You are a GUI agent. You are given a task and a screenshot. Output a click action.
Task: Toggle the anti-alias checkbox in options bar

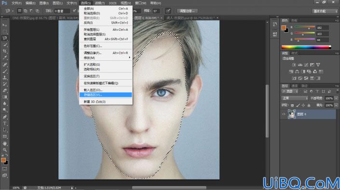click(74, 11)
